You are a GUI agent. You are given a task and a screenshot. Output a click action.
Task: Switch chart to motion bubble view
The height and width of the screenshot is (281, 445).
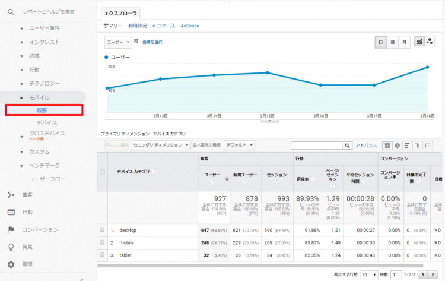pyautogui.click(x=430, y=42)
